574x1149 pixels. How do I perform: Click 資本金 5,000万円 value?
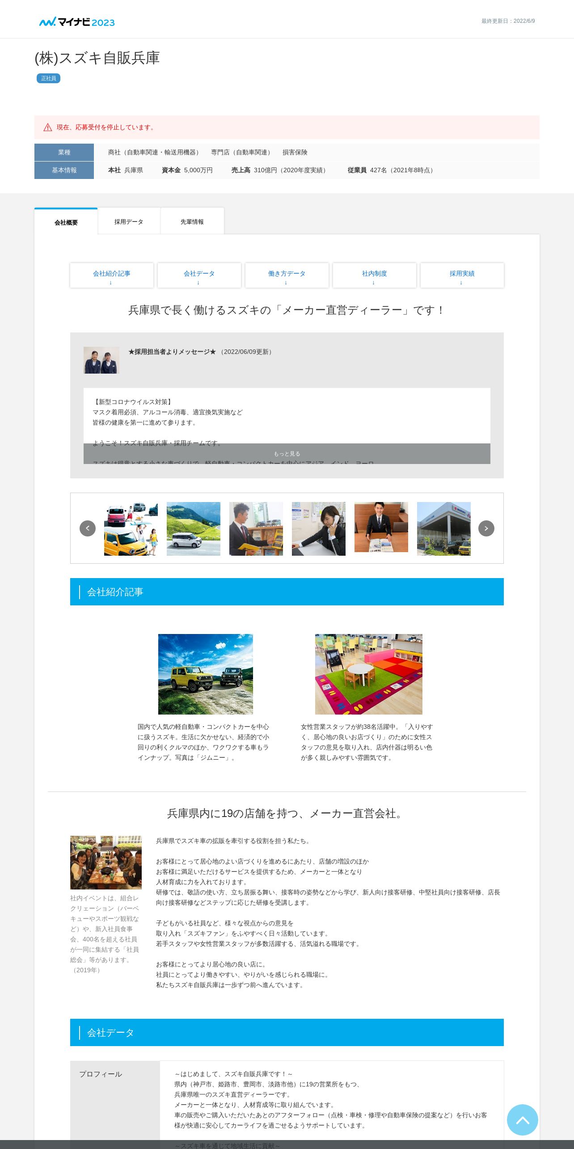187,170
